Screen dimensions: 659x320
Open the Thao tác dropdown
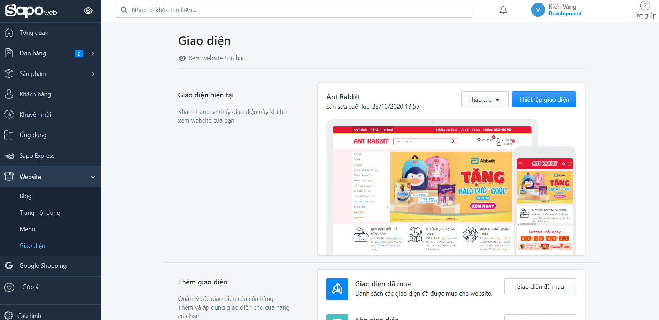point(484,99)
